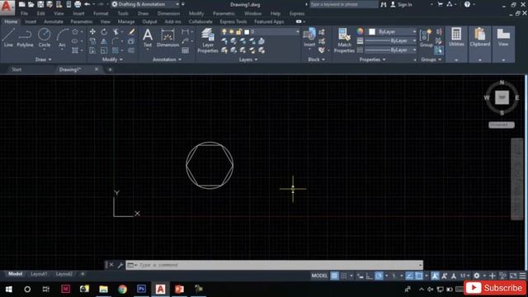Select the Circle tool
528x297 pixels.
coord(44,37)
